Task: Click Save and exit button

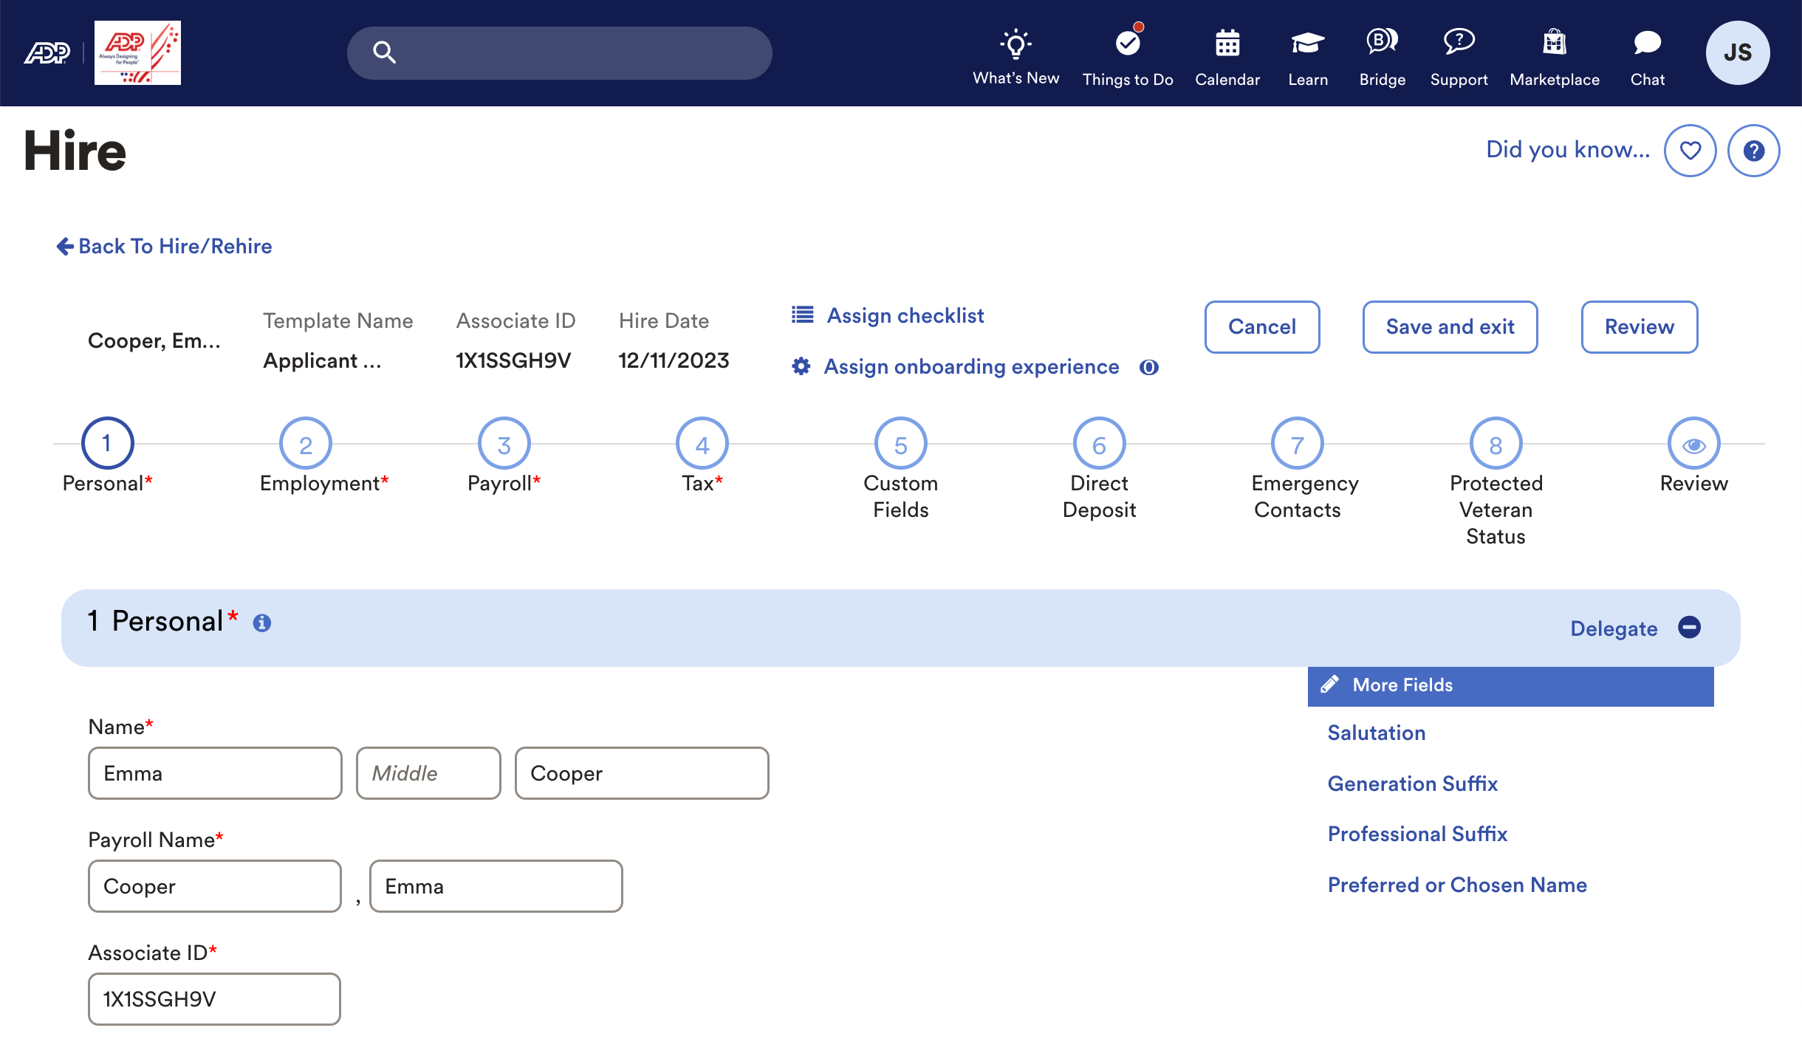Action: click(x=1450, y=326)
